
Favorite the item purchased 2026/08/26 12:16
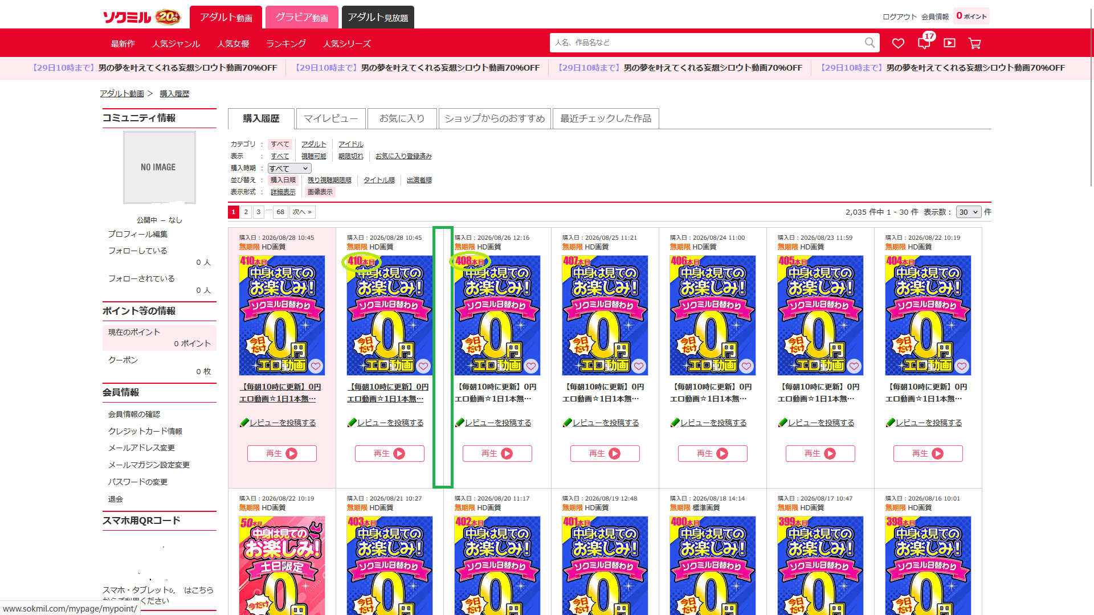531,366
